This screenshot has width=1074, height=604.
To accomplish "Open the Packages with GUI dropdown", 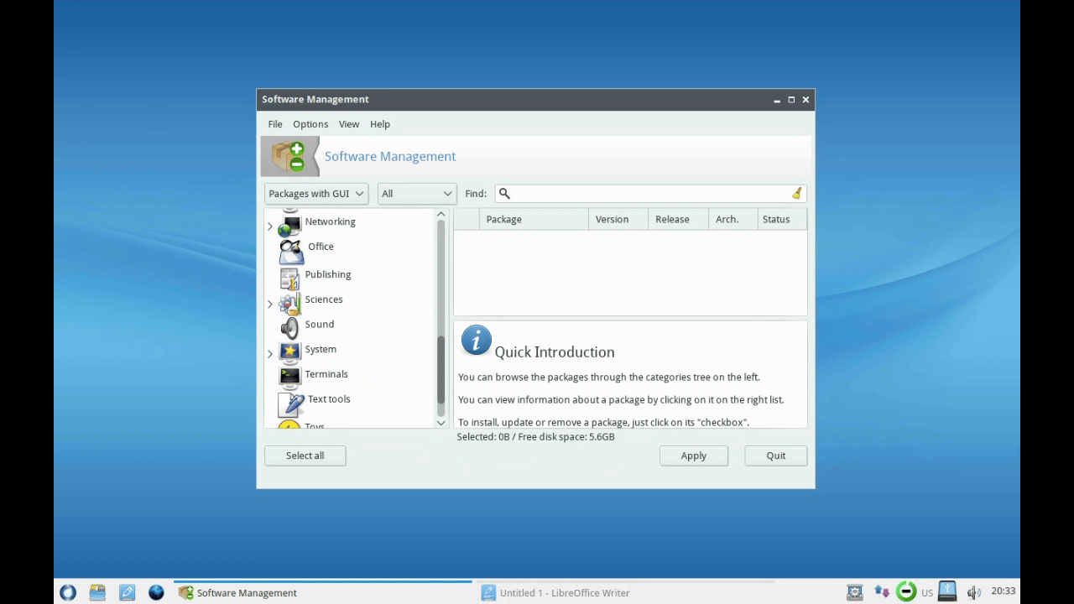I will 316,194.
